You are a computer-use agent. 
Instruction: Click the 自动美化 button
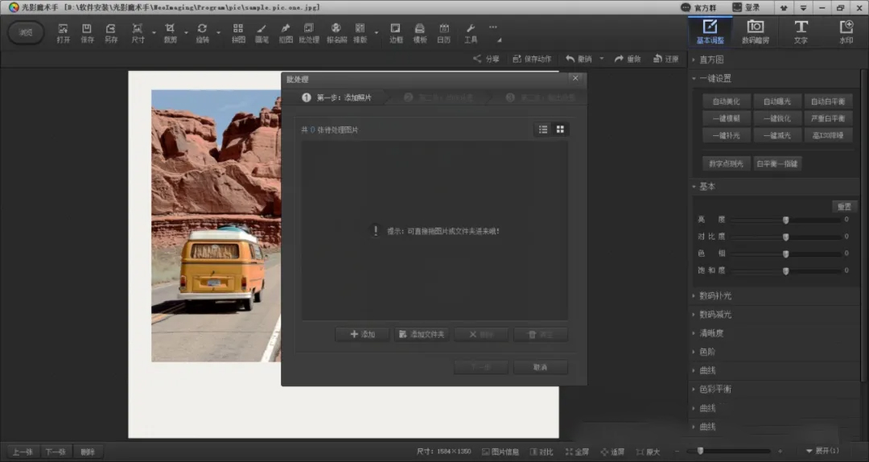tap(726, 101)
